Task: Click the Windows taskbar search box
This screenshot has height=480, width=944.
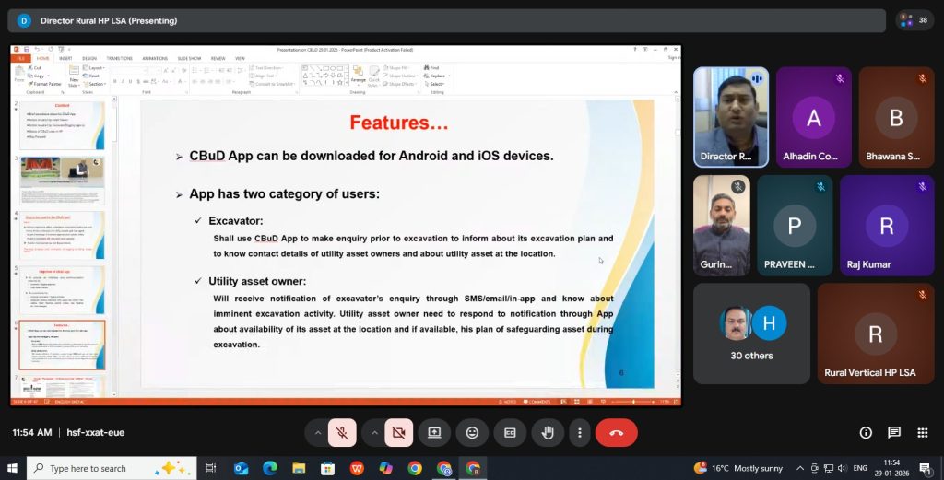Action: [101, 468]
